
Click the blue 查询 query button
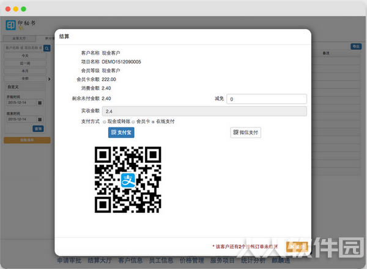pyautogui.click(x=38, y=129)
